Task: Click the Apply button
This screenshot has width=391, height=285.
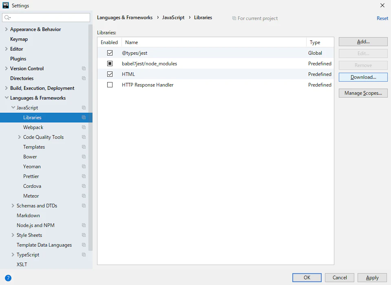Action: point(372,278)
